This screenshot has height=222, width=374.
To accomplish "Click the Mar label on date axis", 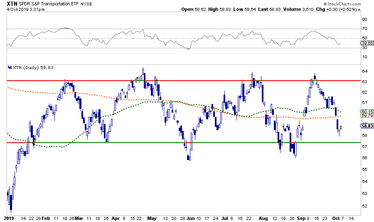I will (79, 218).
